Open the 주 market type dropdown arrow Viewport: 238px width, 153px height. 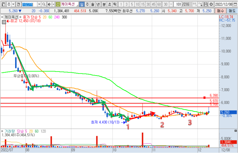[13, 4]
